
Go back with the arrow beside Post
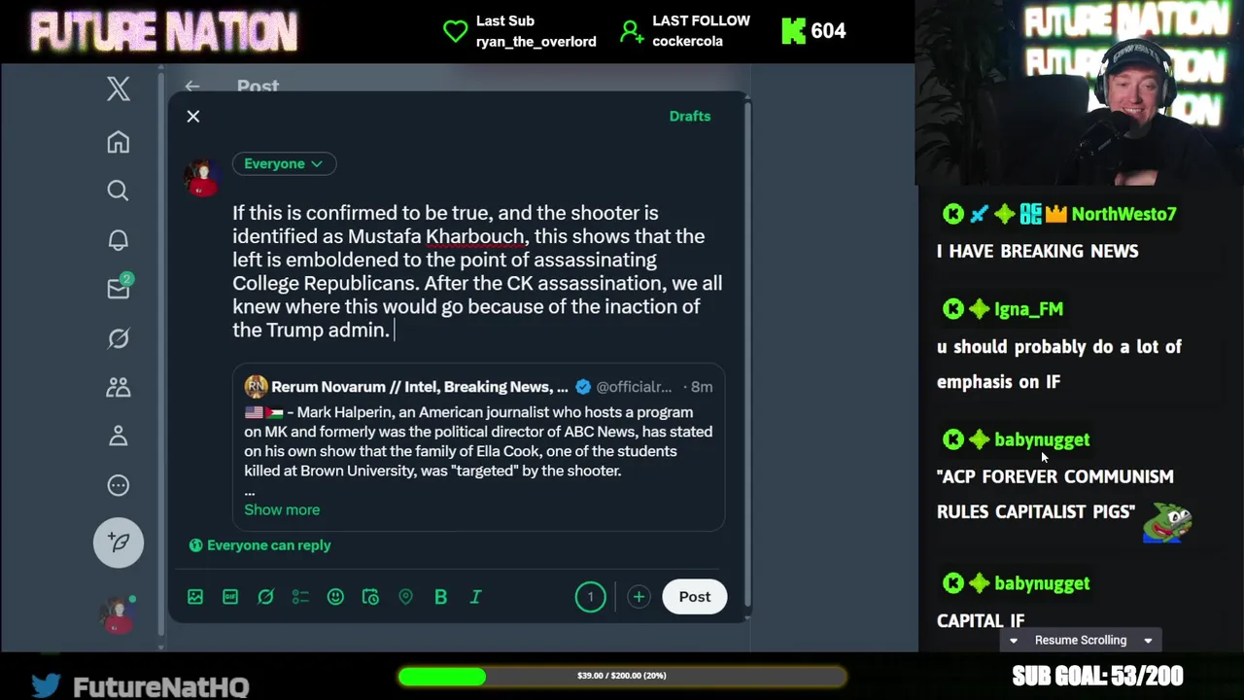pyautogui.click(x=192, y=87)
